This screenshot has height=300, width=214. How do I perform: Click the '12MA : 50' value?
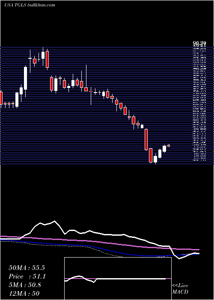pyautogui.click(x=24, y=293)
